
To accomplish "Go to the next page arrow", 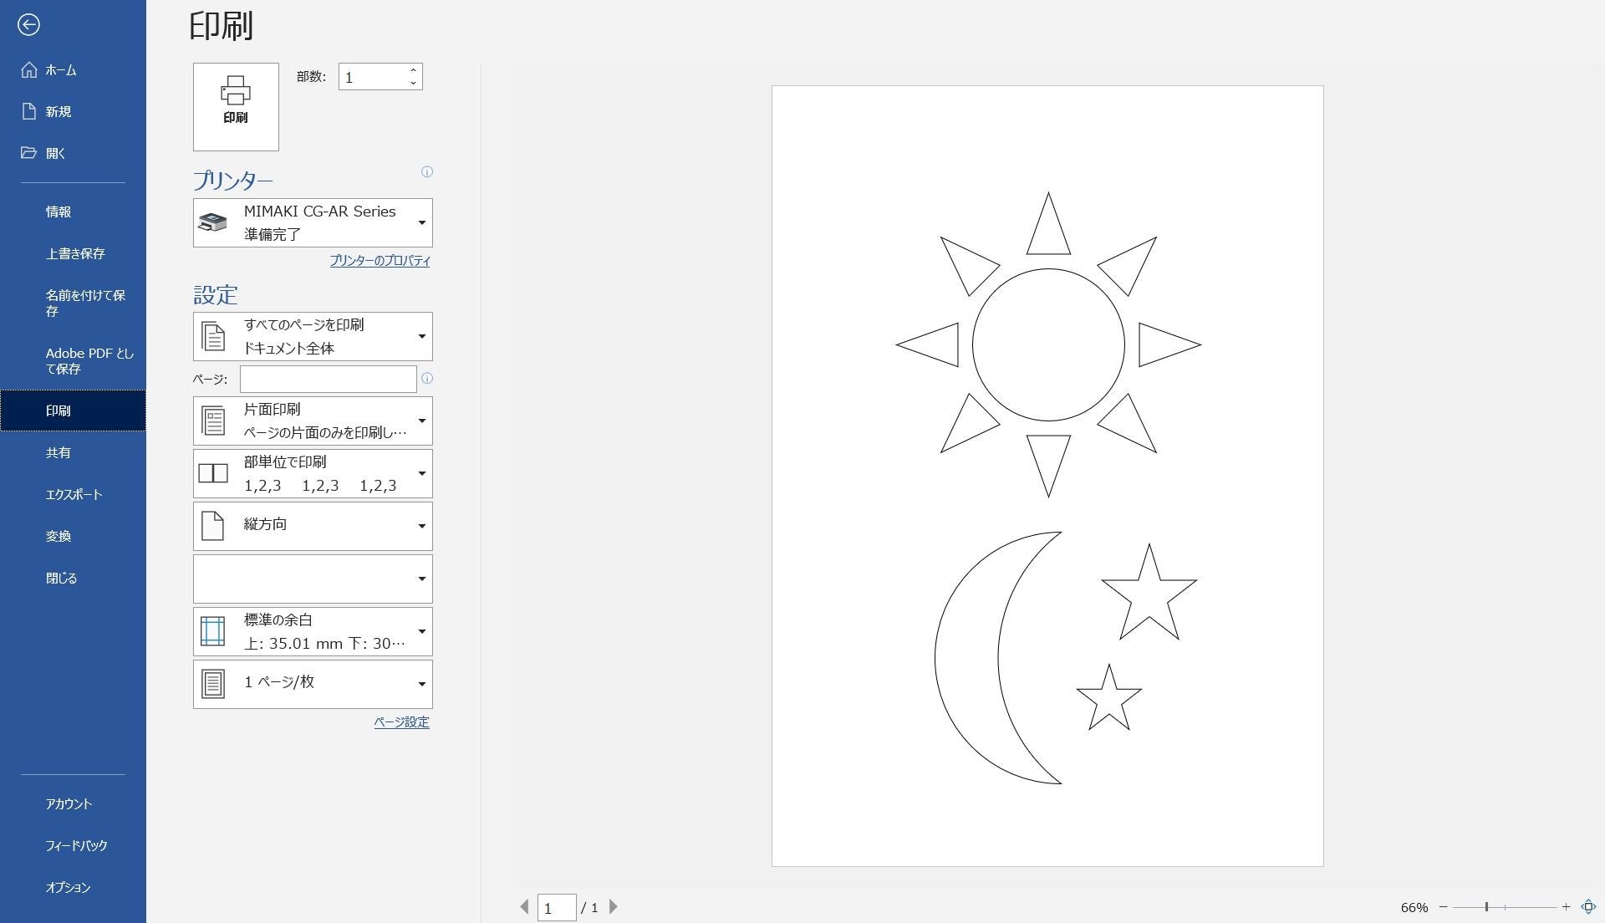I will click(x=614, y=907).
